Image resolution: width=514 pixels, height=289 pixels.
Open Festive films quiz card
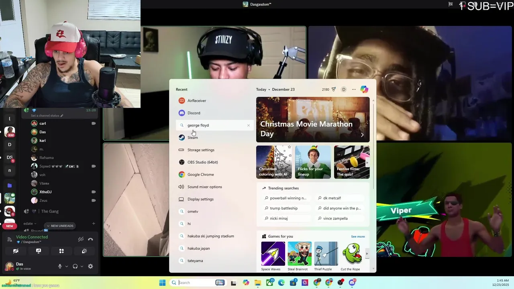click(352, 162)
